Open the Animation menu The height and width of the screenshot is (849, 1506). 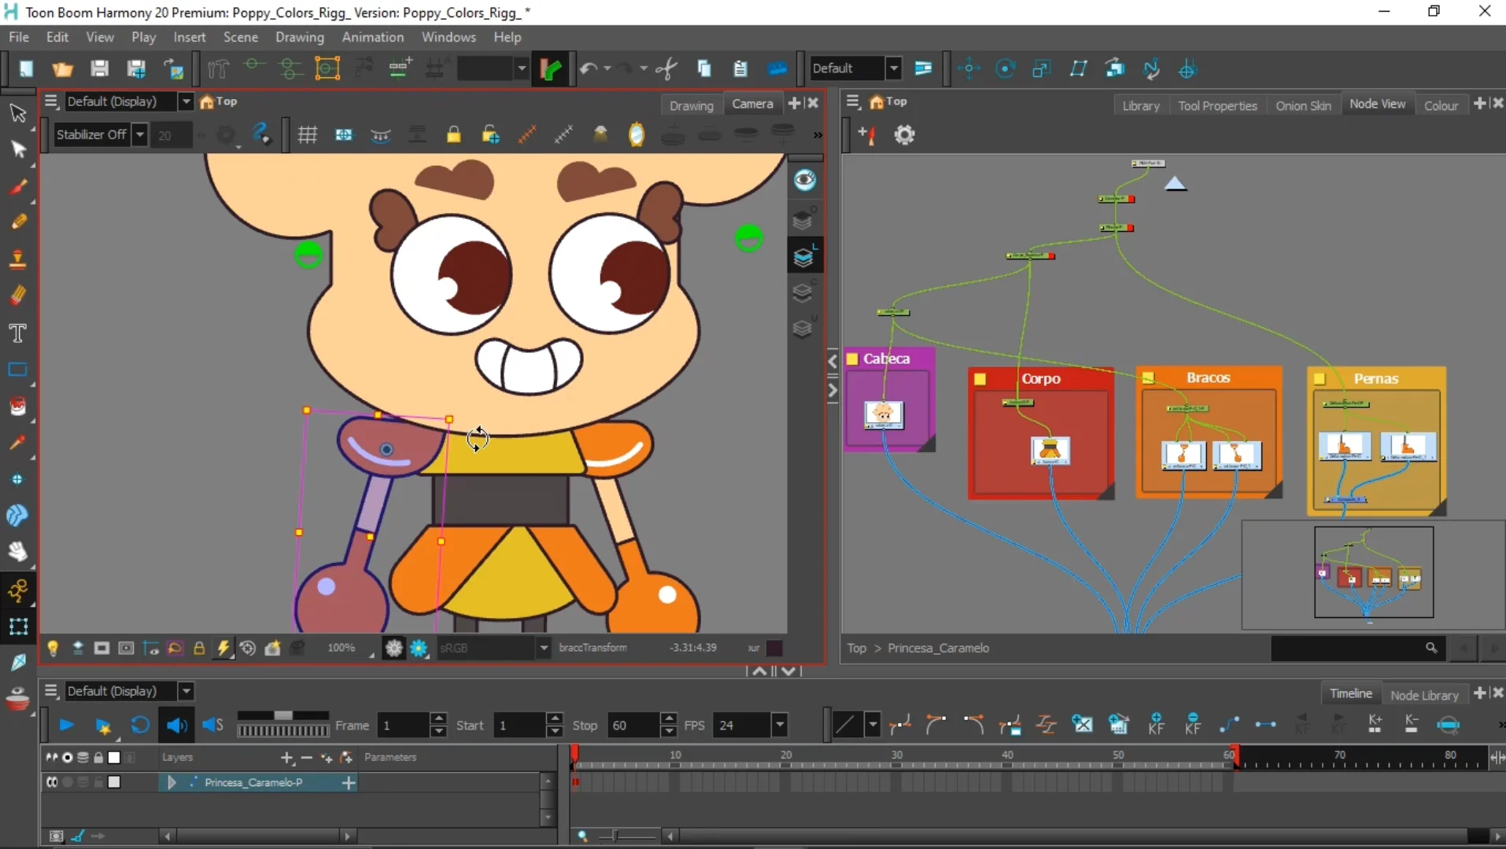[372, 37]
